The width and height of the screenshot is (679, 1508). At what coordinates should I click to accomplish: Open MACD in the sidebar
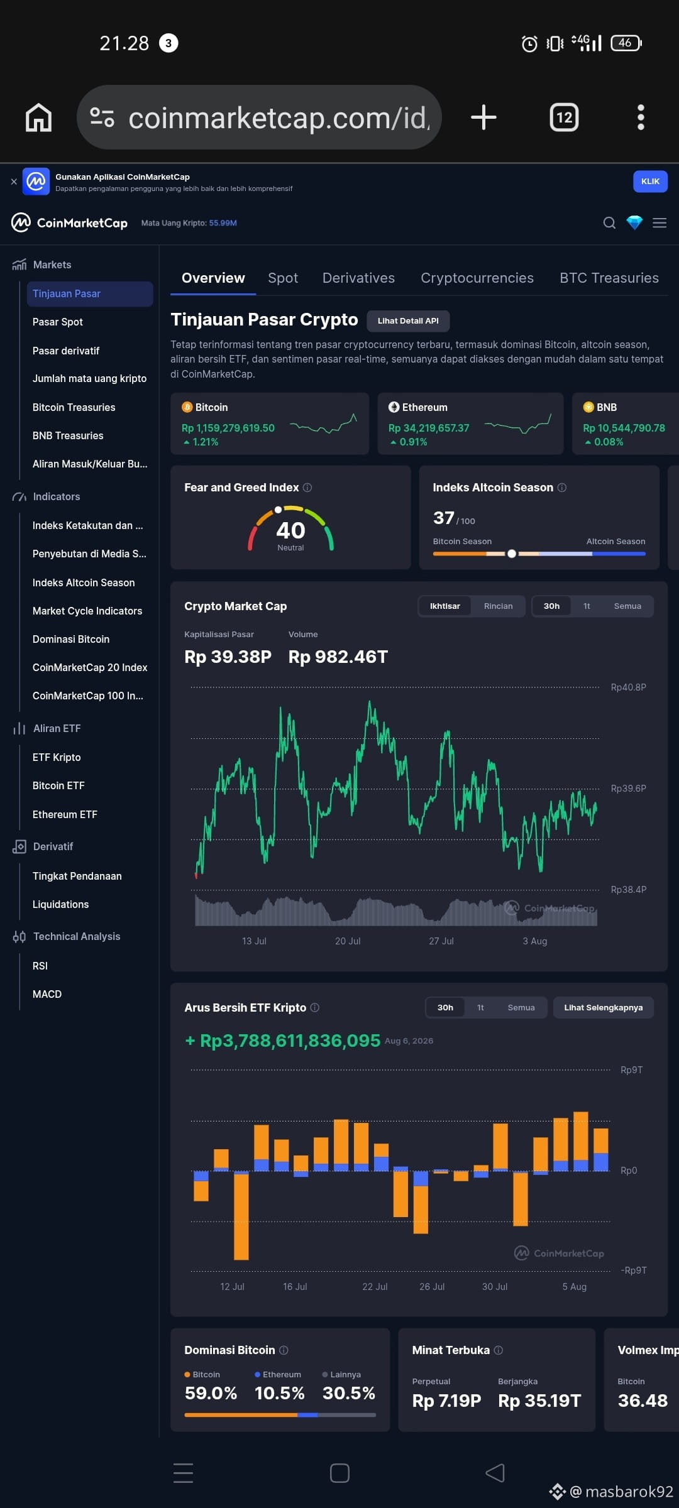(x=47, y=994)
